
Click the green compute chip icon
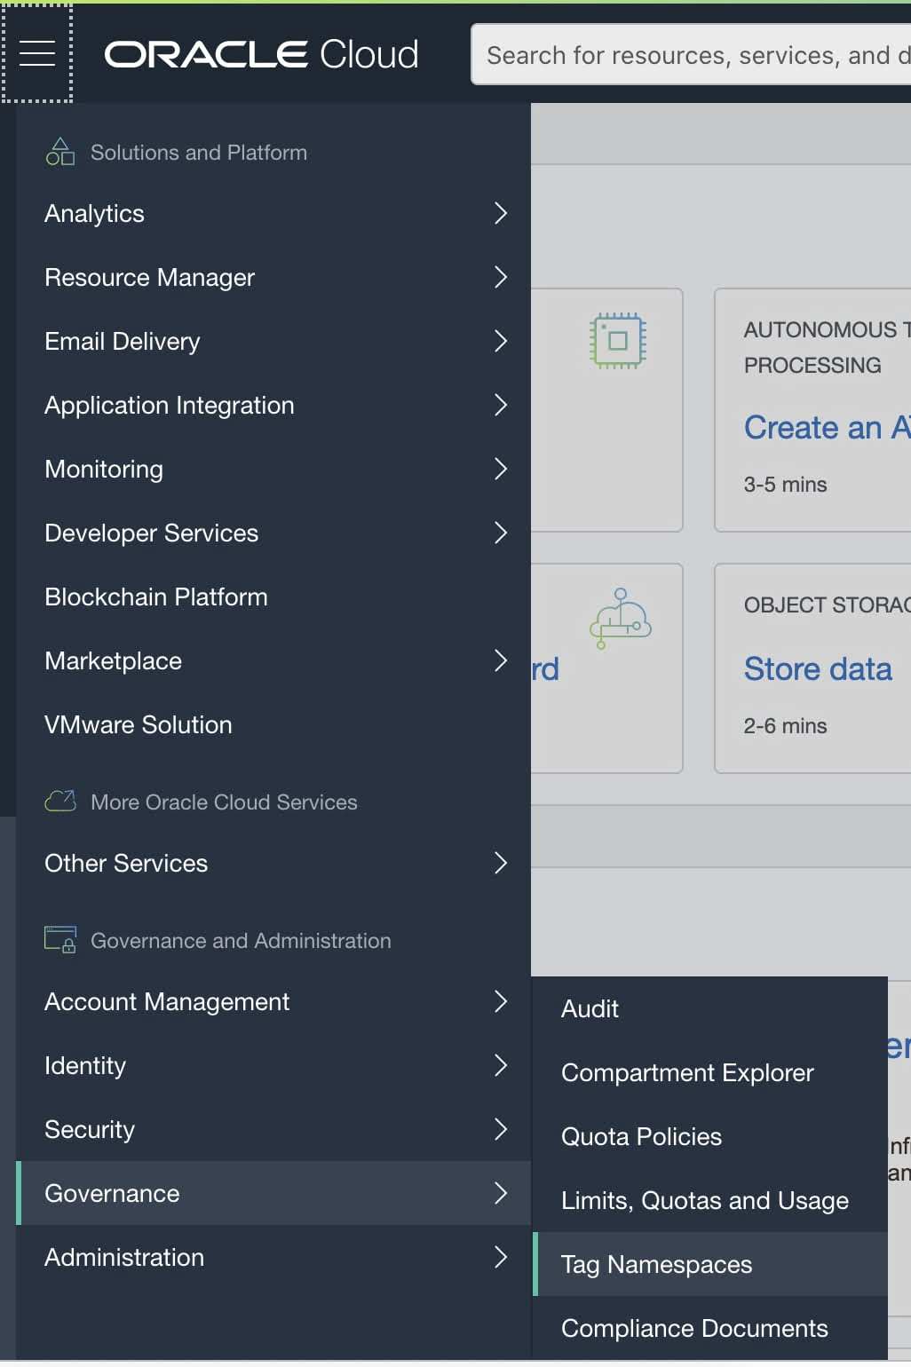click(618, 341)
